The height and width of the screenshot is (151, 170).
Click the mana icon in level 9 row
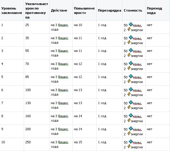coord(131,128)
